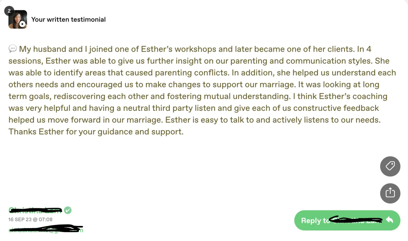Click the green verified checkmark badge
408x241 pixels.
[68, 210]
